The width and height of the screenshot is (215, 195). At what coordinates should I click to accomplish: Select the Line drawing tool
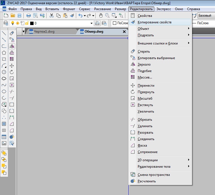click(x=4, y=33)
